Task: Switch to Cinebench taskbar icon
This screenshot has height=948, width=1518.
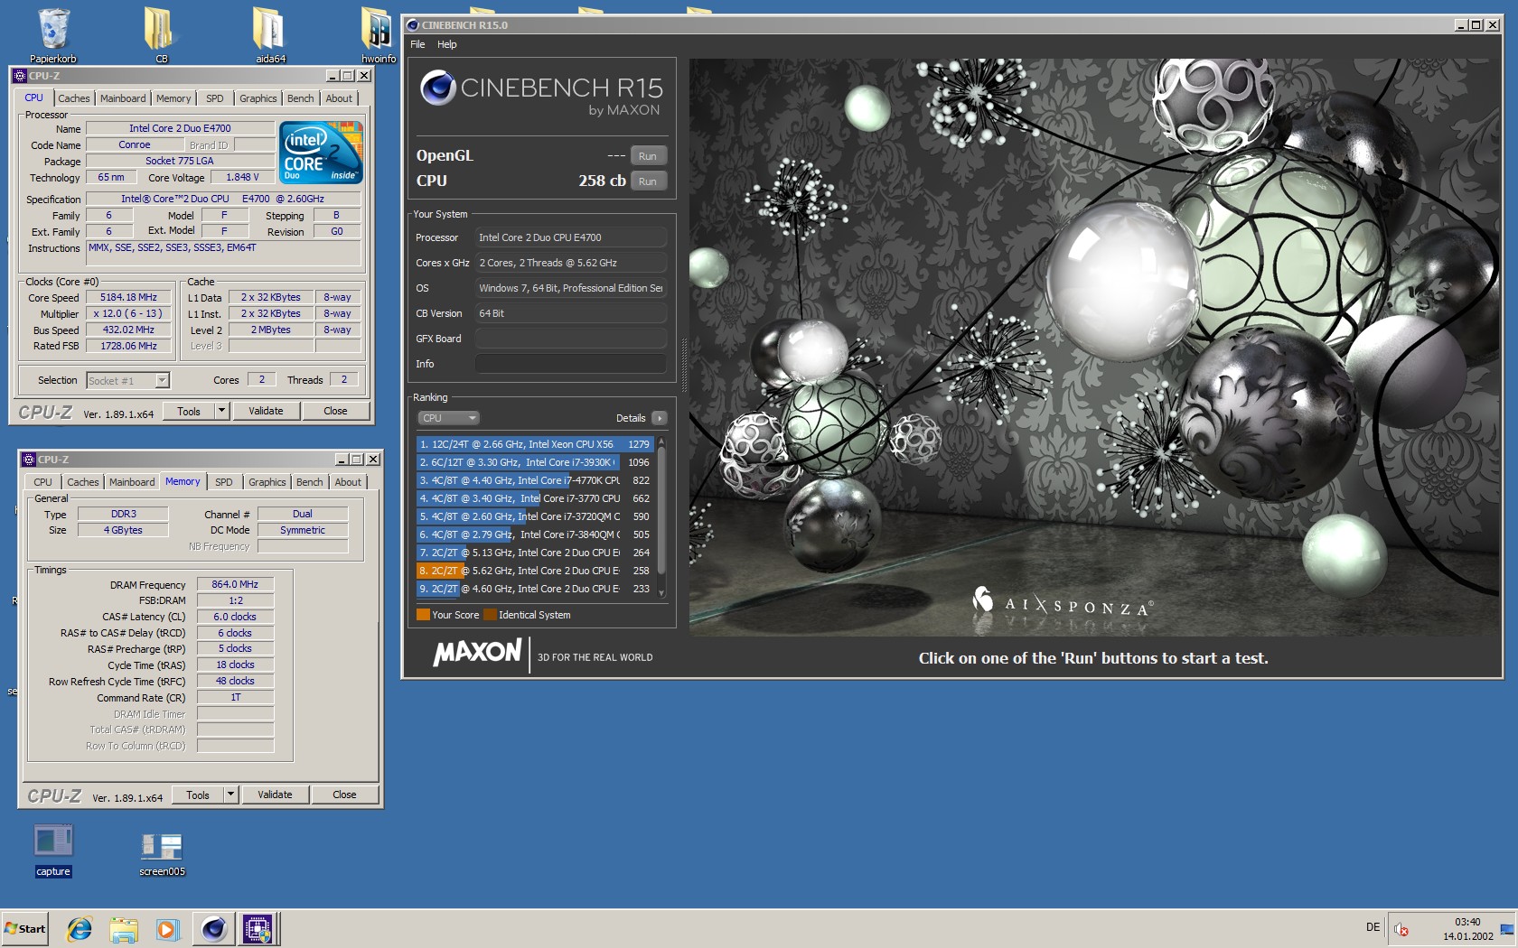Action: click(x=214, y=928)
